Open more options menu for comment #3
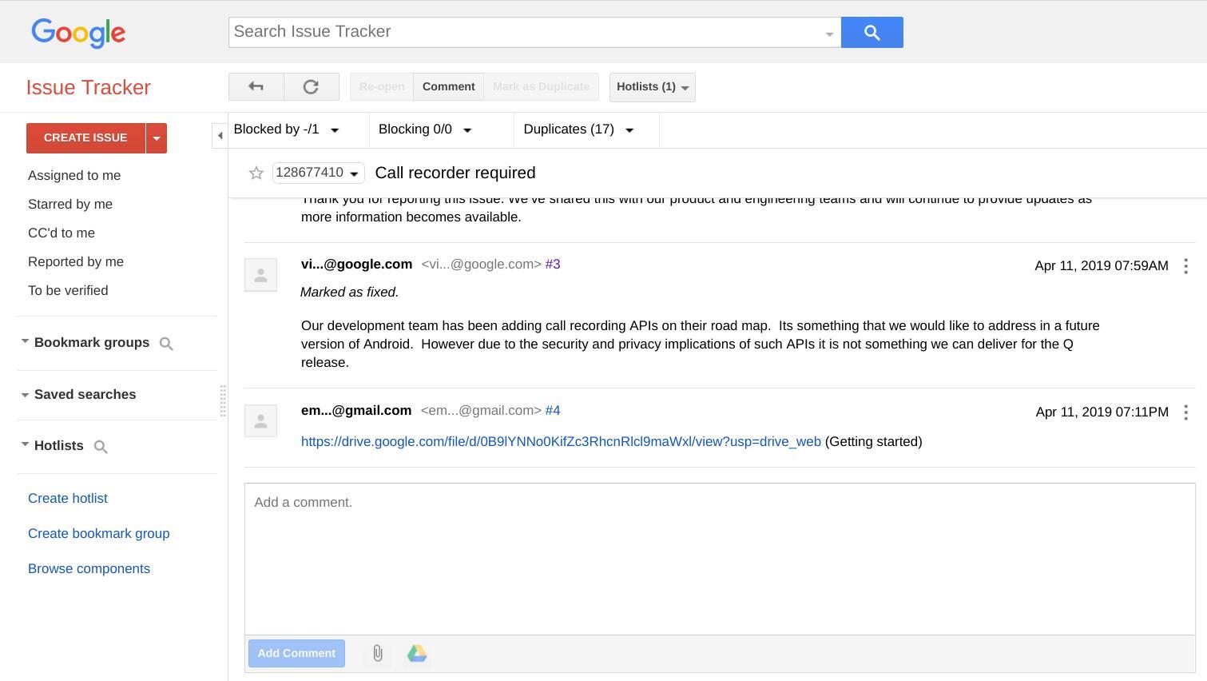1207x681 pixels. pos(1185,266)
